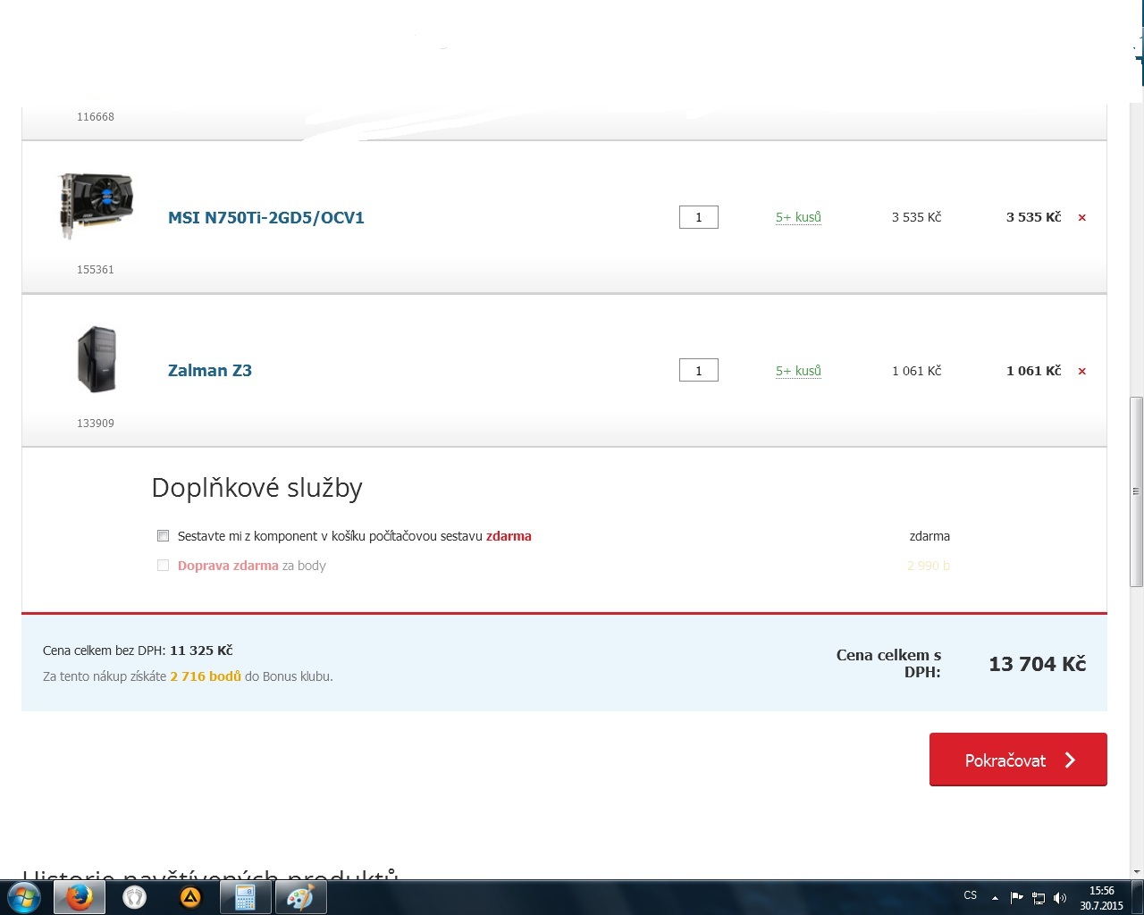Open the Paint taskbar icon
The image size is (1144, 915).
point(300,897)
